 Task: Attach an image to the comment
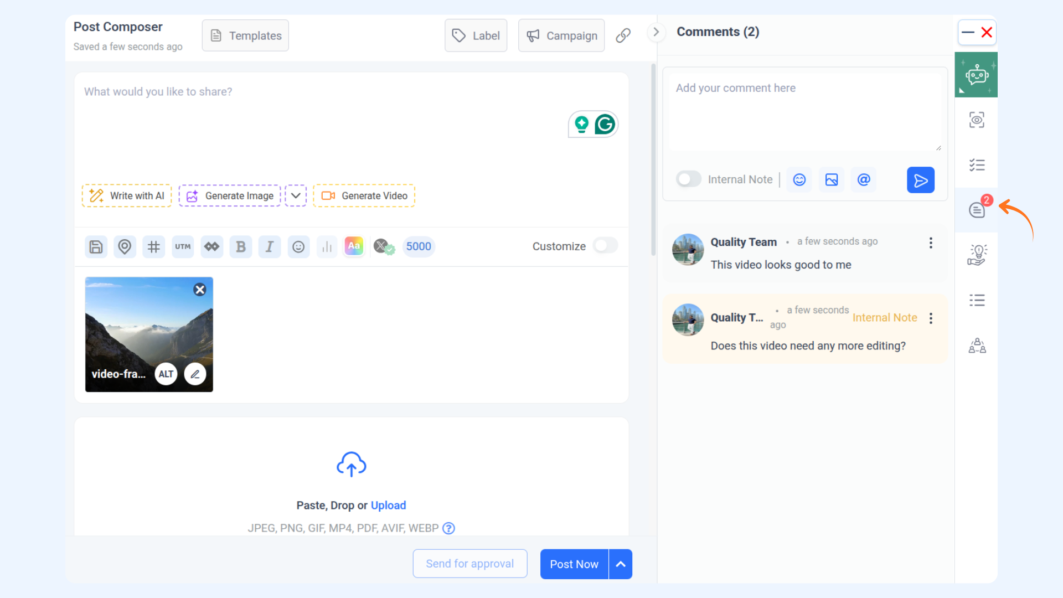tap(832, 179)
